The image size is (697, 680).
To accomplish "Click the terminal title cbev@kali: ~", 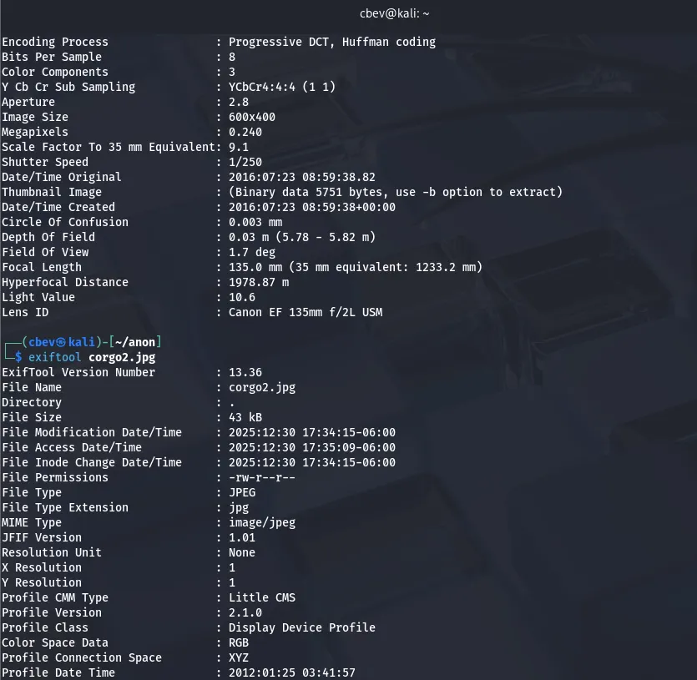I will pos(395,13).
